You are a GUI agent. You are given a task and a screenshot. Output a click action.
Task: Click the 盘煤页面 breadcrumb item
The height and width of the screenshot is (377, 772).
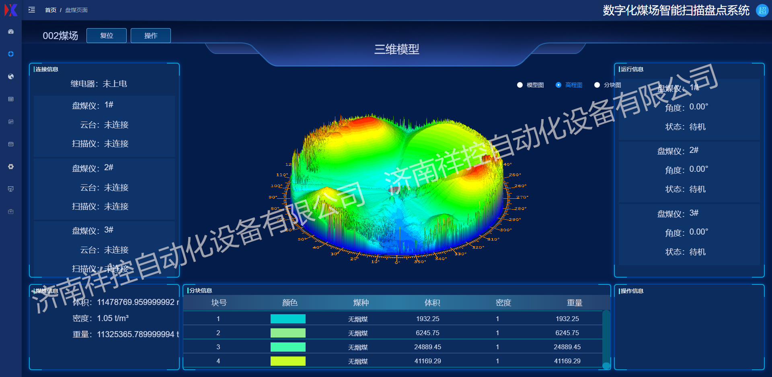76,10
